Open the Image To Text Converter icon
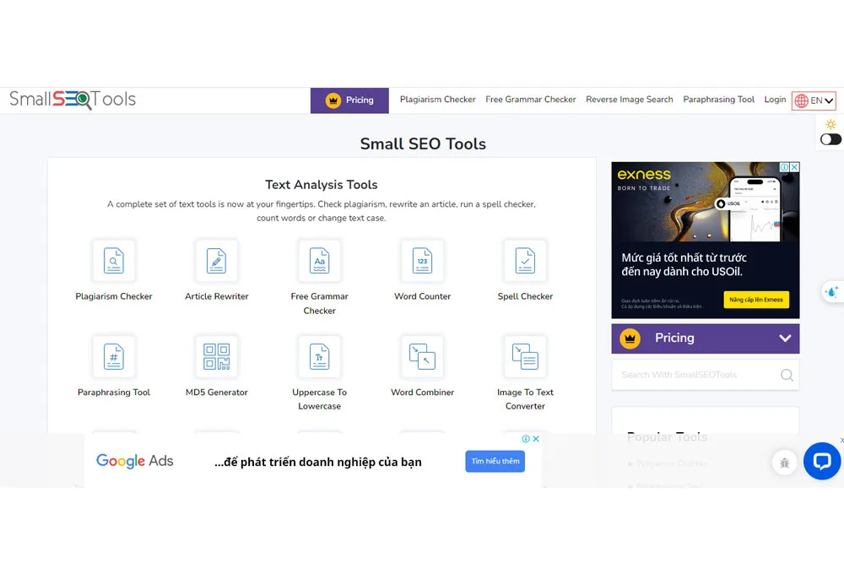Screen dimensions: 844x574 pos(525,356)
